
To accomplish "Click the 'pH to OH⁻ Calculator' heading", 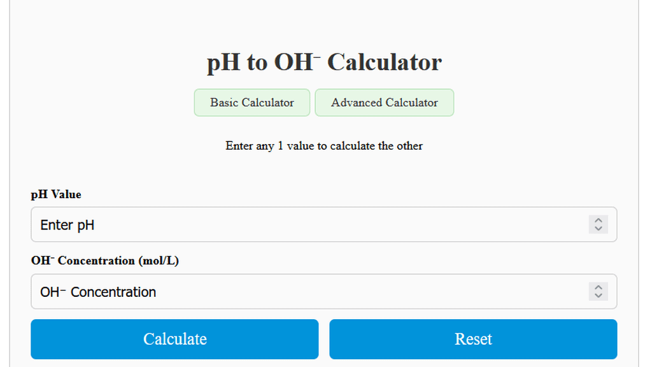I will coord(324,62).
